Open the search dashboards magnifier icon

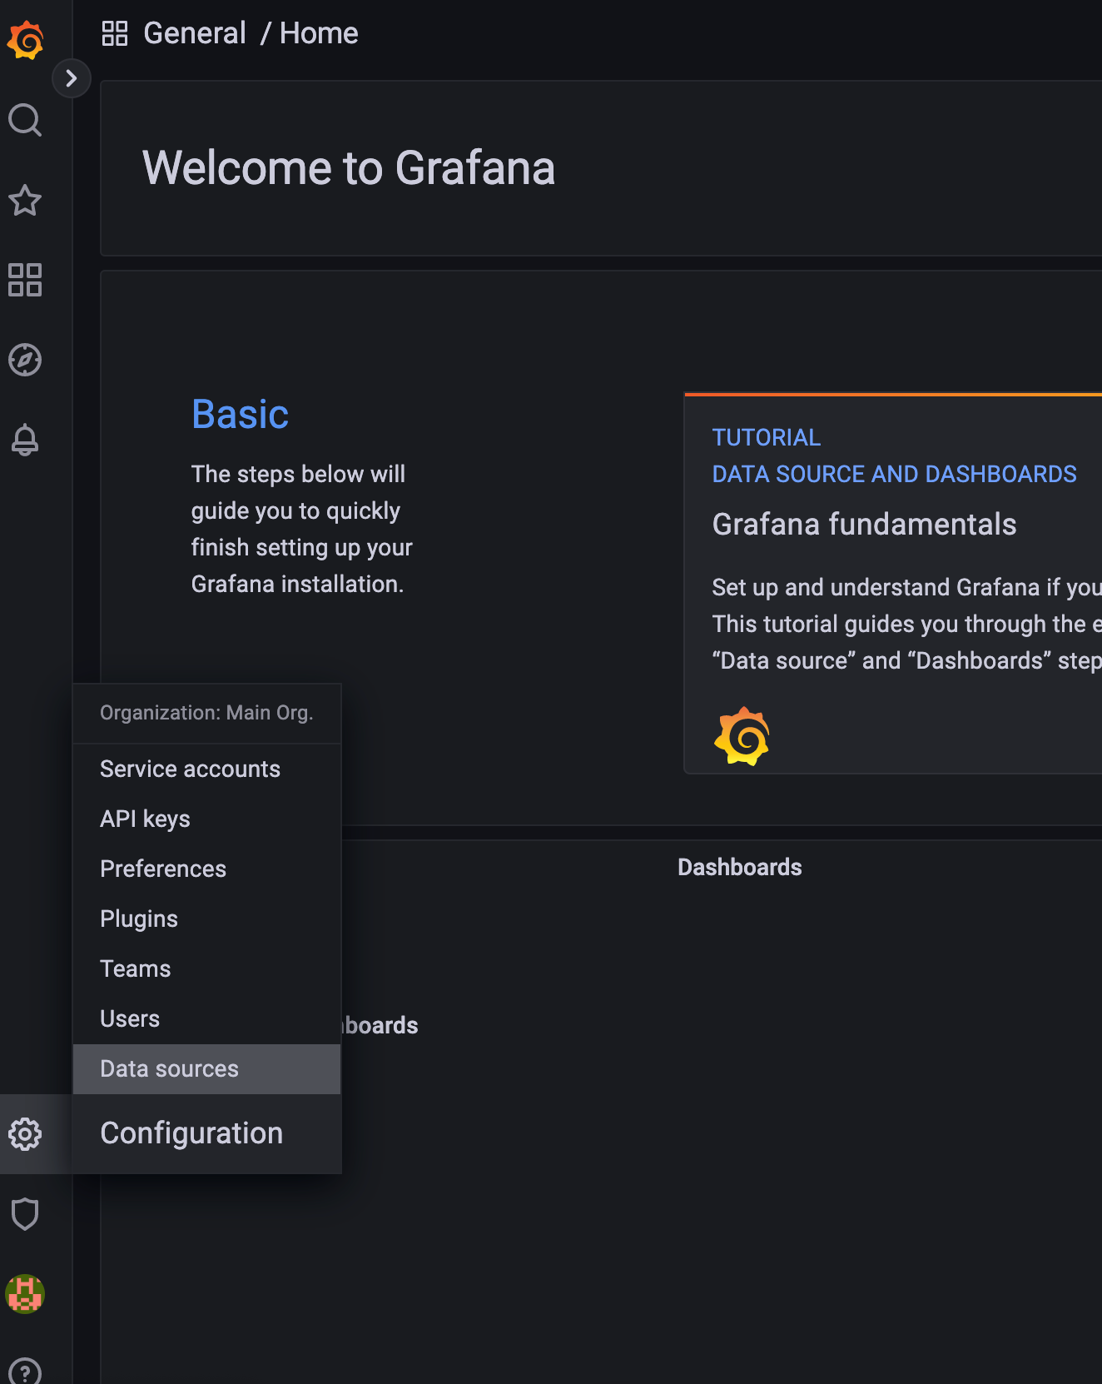point(25,120)
